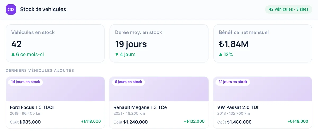Viewport: 318px width, 135px height.
Task: Click the 6 jours en stock badge
Action: (129, 82)
